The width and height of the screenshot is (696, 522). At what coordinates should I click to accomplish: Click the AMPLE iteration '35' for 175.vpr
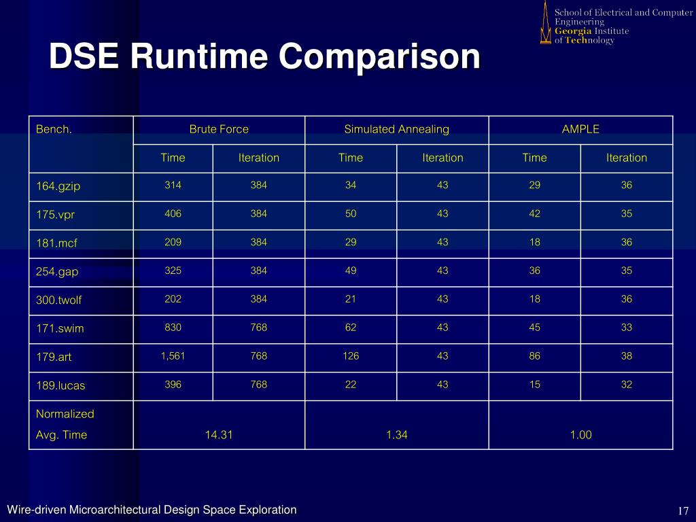point(626,213)
